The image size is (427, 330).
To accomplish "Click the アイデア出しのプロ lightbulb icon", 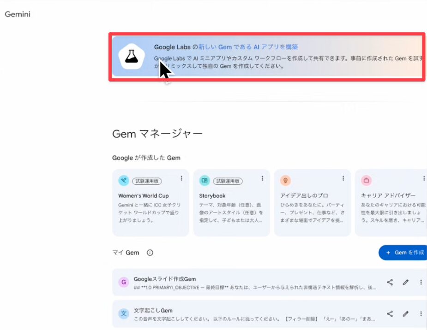I will [285, 180].
